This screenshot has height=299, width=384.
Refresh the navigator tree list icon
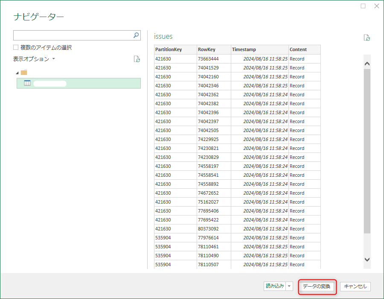point(137,59)
